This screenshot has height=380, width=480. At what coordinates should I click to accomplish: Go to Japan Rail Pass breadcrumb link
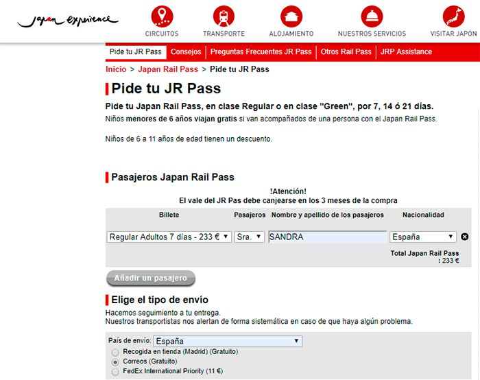point(168,69)
